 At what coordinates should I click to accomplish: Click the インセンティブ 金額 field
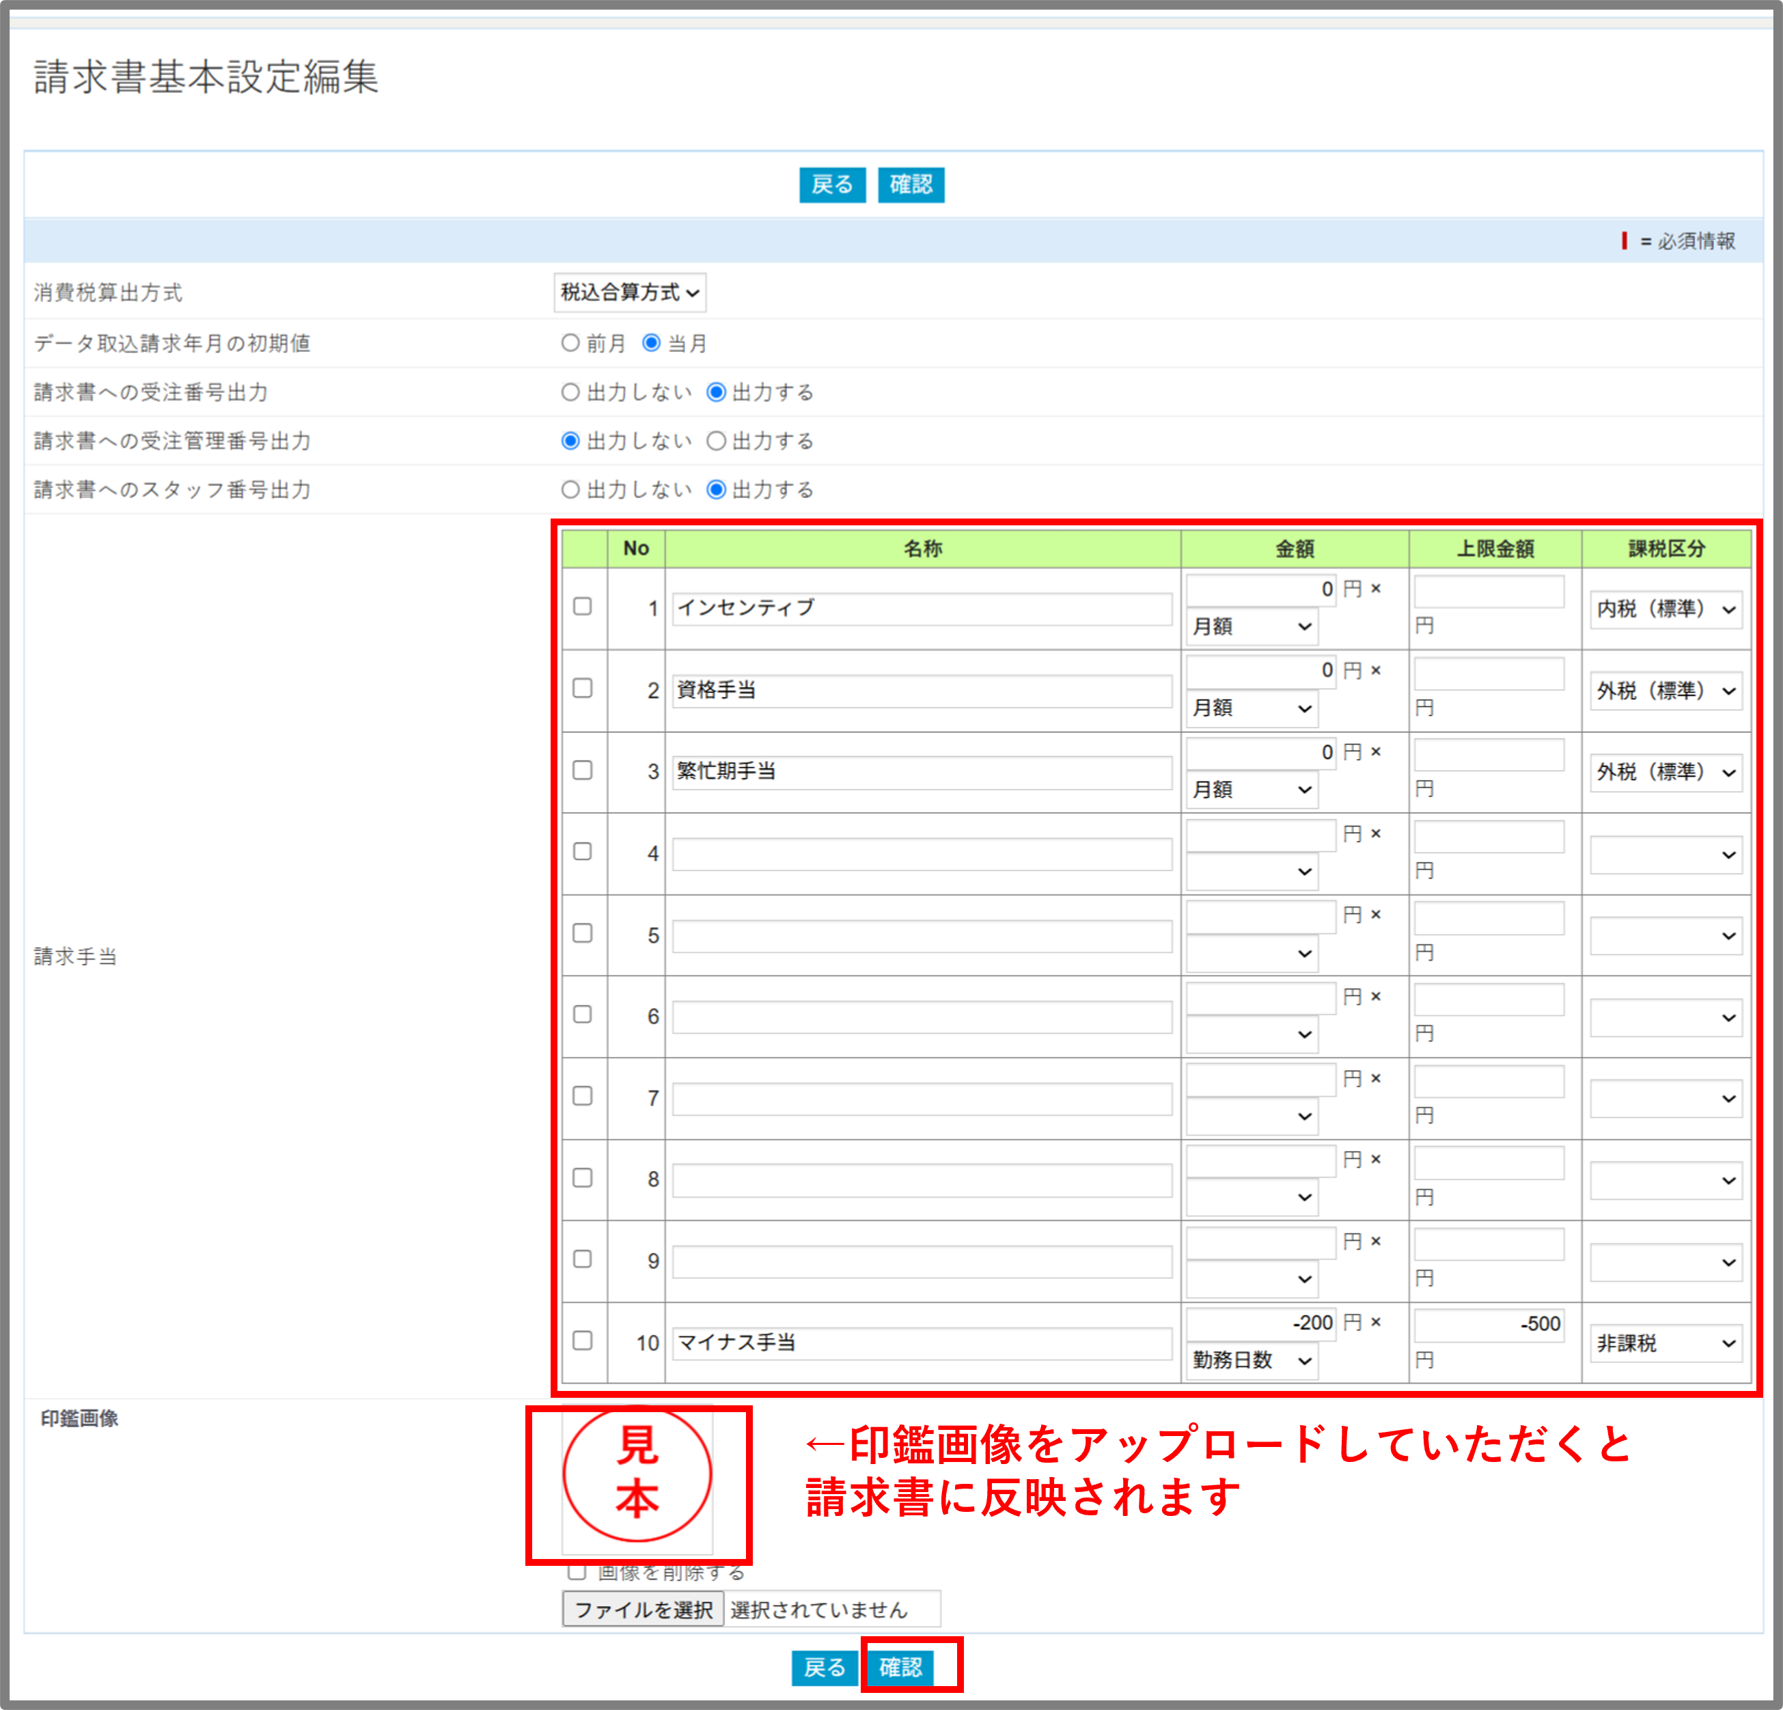1261,590
